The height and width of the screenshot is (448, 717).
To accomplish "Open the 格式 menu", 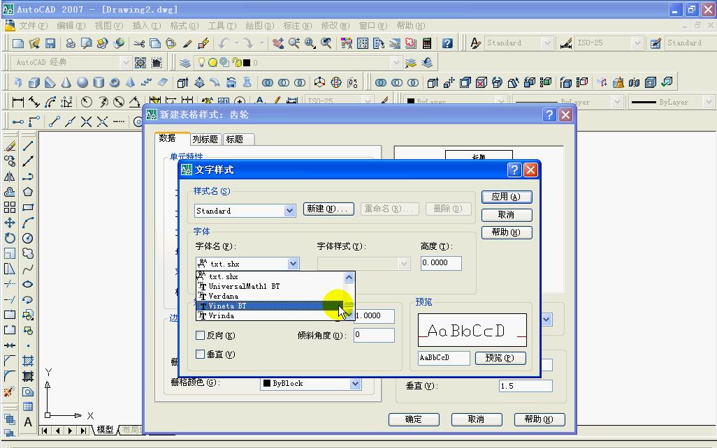I will click(x=183, y=26).
